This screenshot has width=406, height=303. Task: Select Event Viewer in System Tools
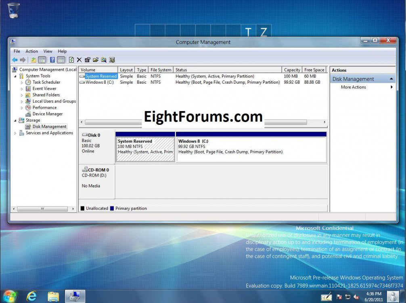[x=44, y=88]
